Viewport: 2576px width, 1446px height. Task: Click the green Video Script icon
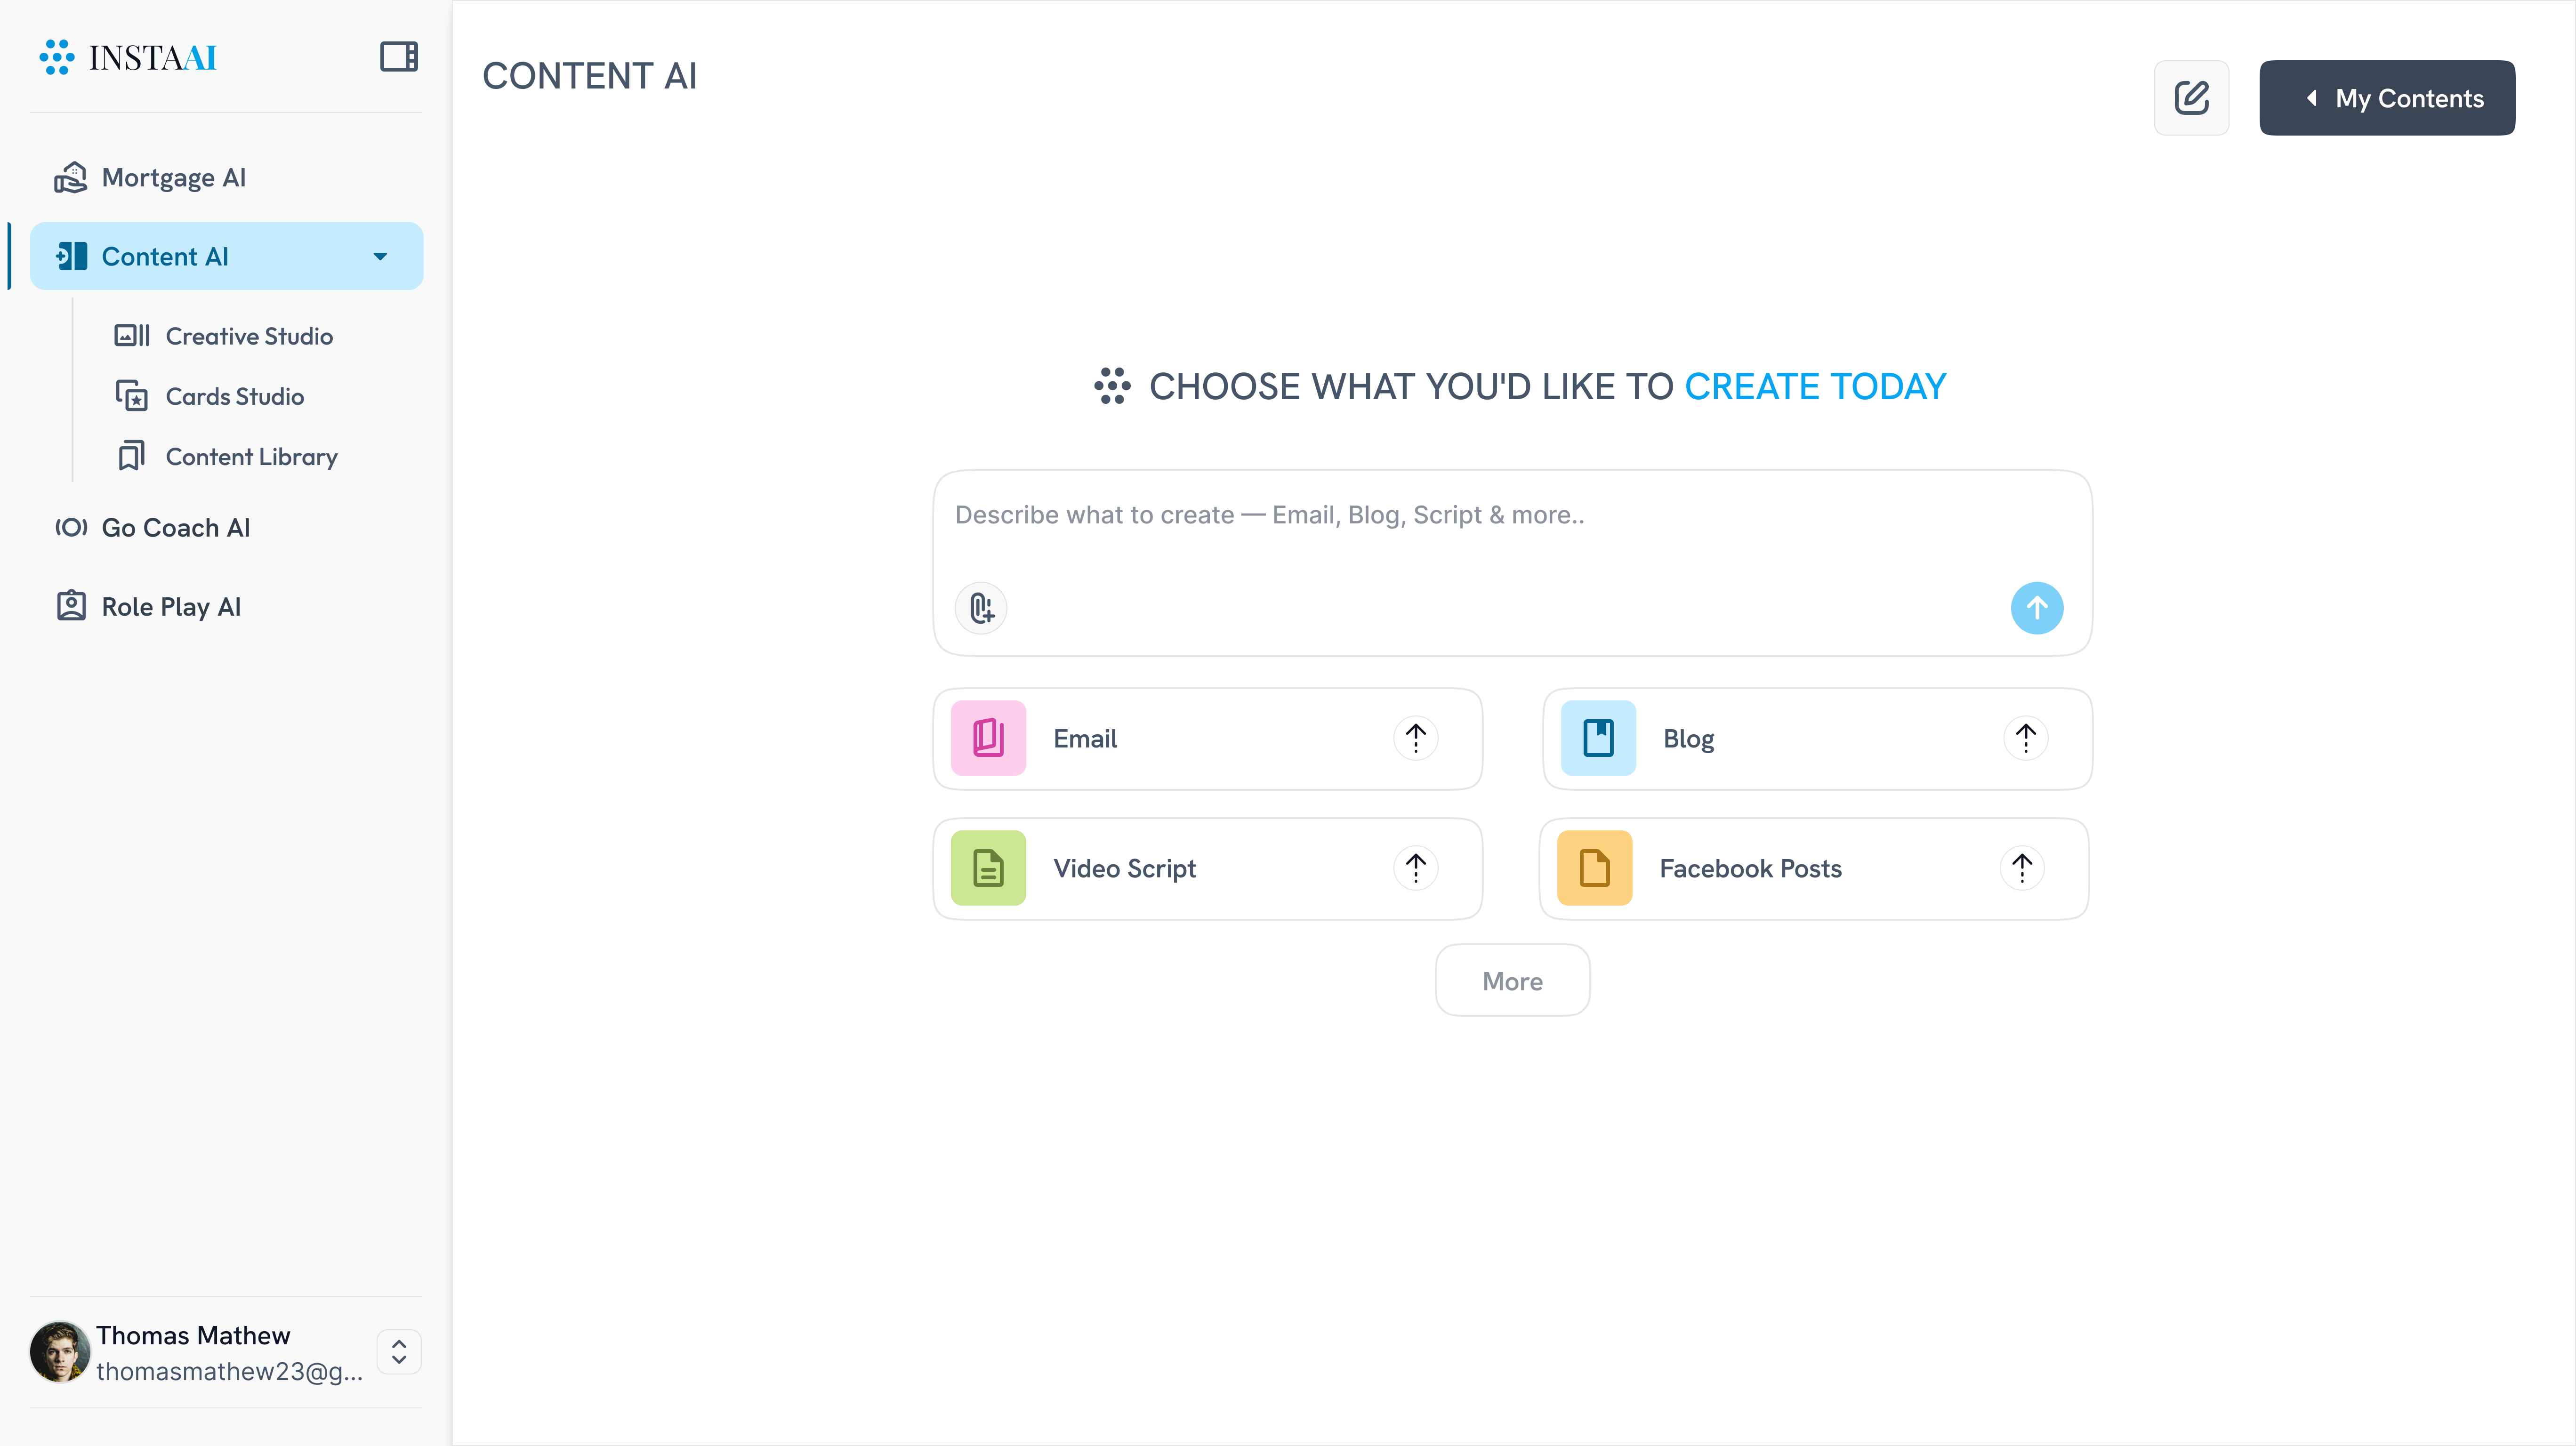988,868
